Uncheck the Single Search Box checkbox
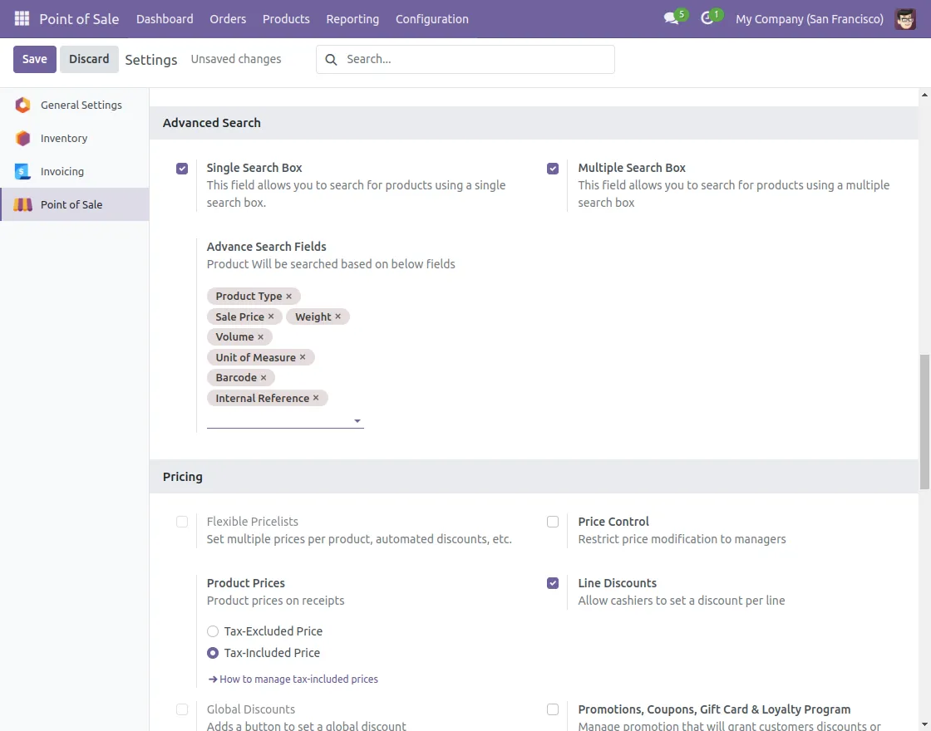The width and height of the screenshot is (931, 731). tap(182, 169)
